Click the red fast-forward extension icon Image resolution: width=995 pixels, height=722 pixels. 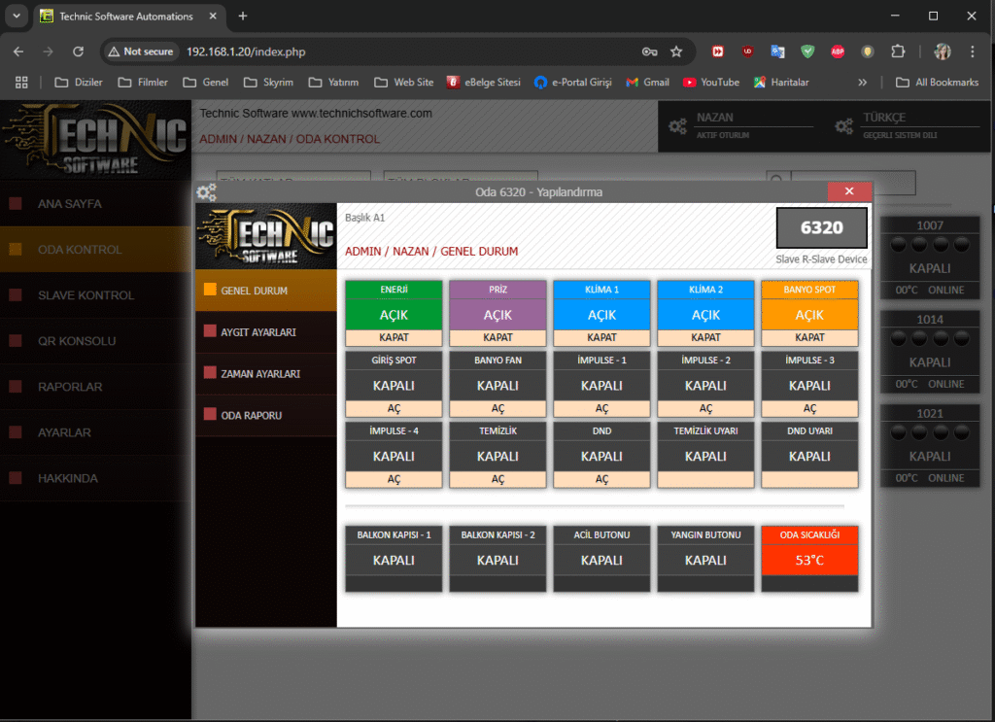[x=718, y=52]
